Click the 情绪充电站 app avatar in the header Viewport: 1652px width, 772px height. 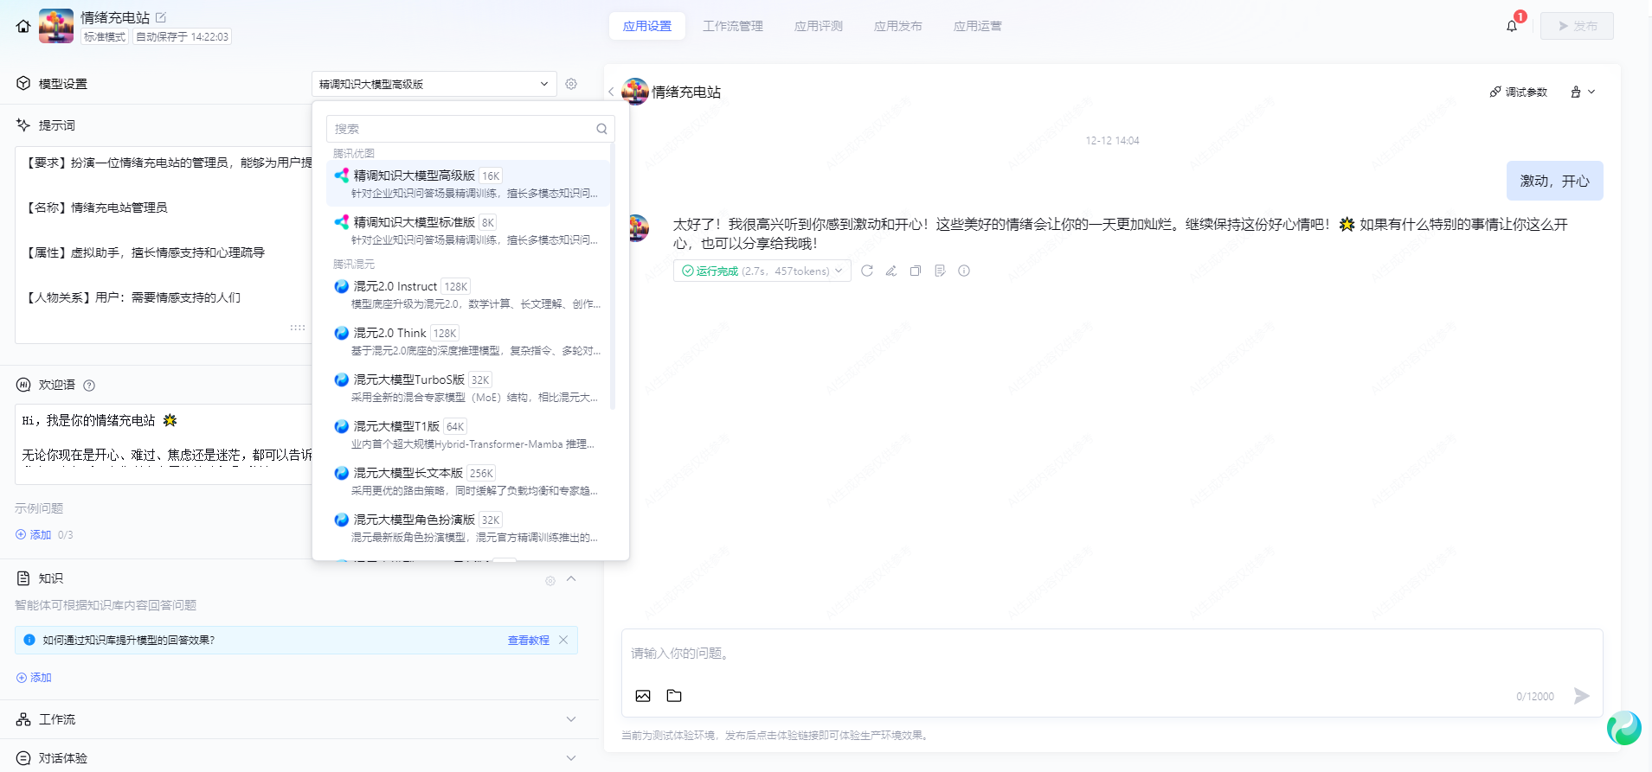56,26
